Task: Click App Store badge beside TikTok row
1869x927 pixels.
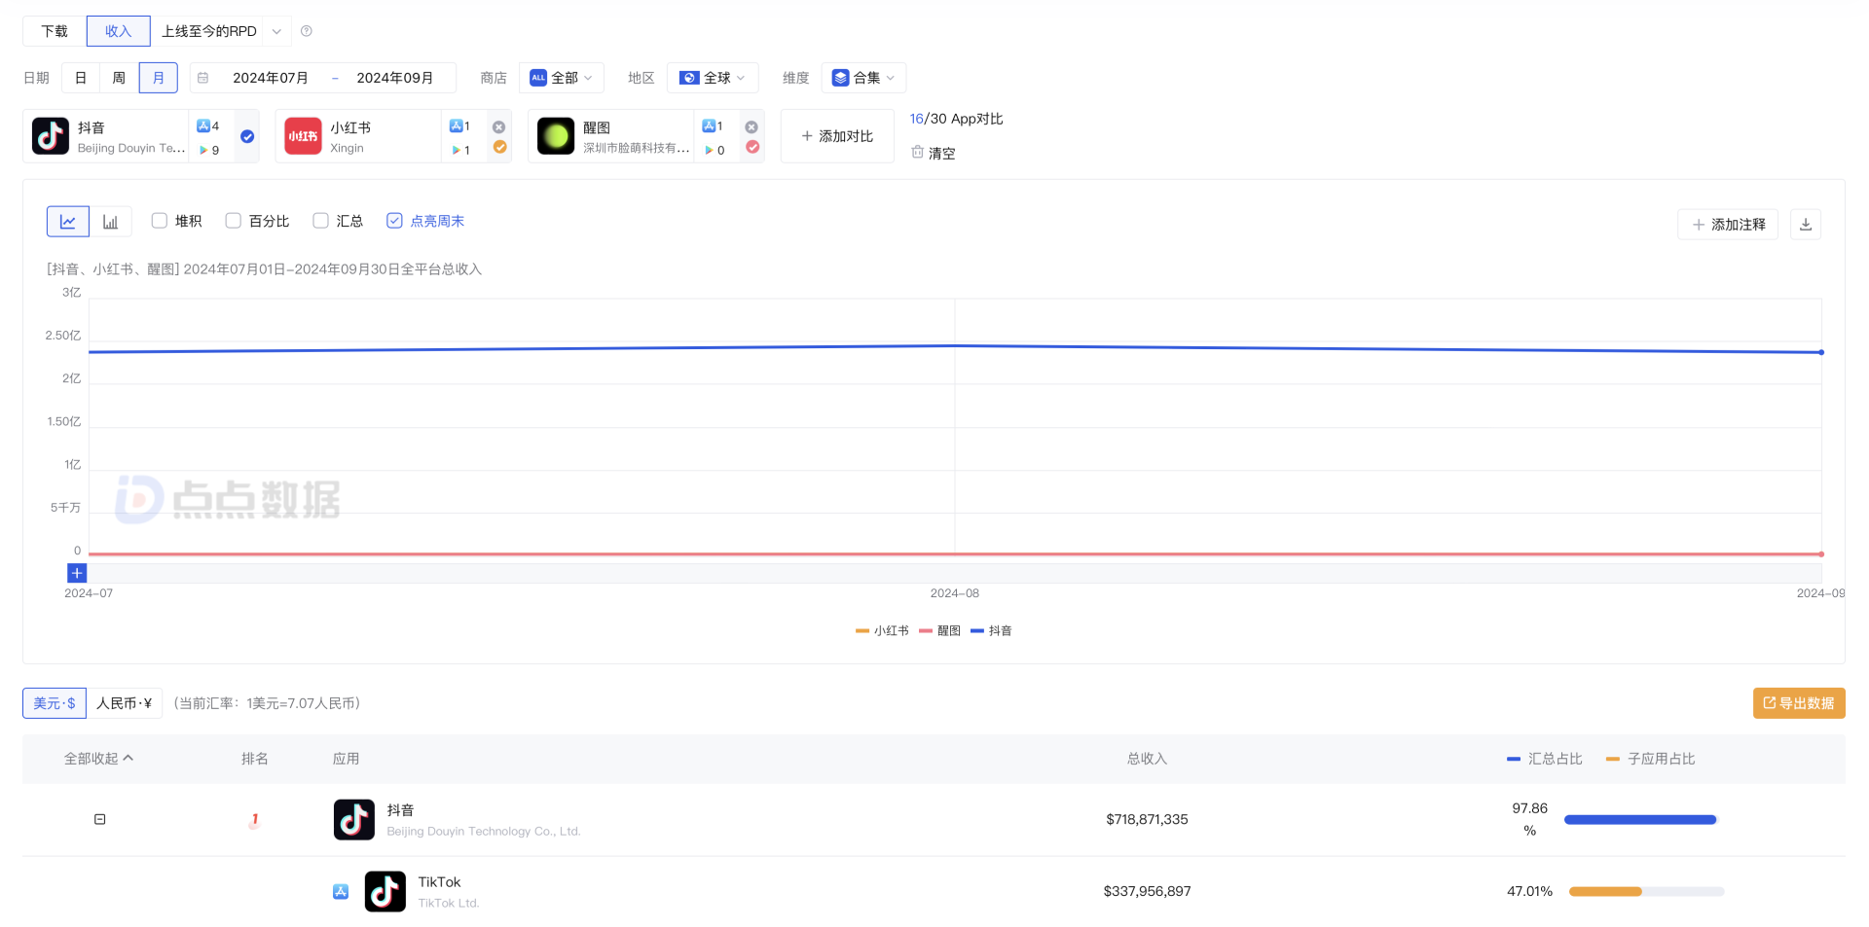Action: point(341,891)
